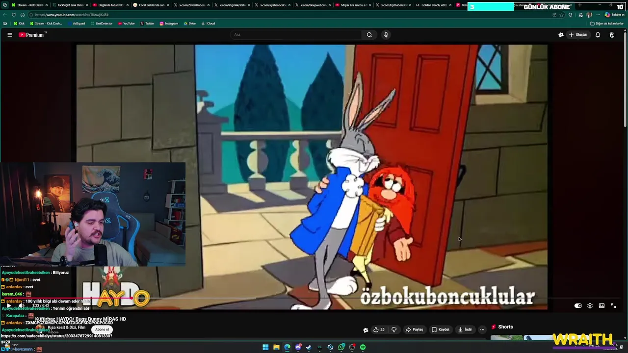This screenshot has height=353, width=628.
Task: Click the sparkle icon left of Oluştur
Action: [561, 35]
